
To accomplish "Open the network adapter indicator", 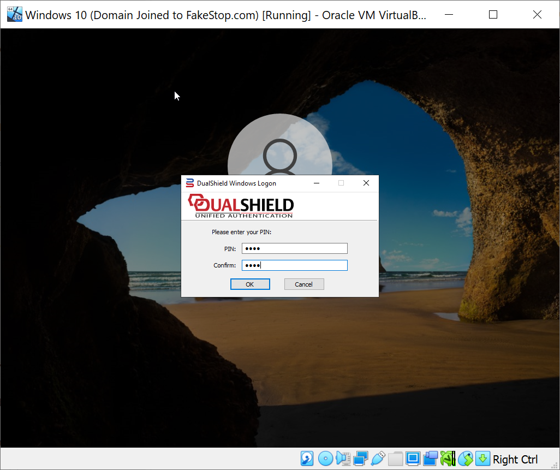I will (360, 459).
